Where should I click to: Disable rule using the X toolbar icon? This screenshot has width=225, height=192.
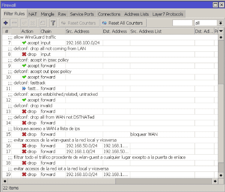click(33, 23)
